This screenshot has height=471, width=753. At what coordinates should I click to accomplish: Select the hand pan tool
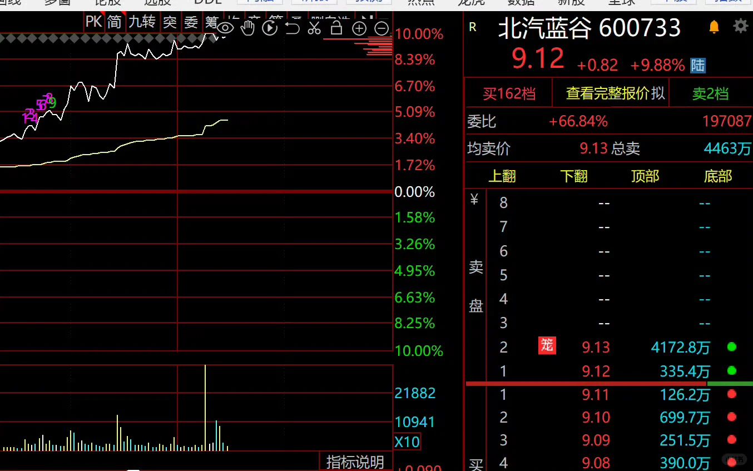(248, 27)
